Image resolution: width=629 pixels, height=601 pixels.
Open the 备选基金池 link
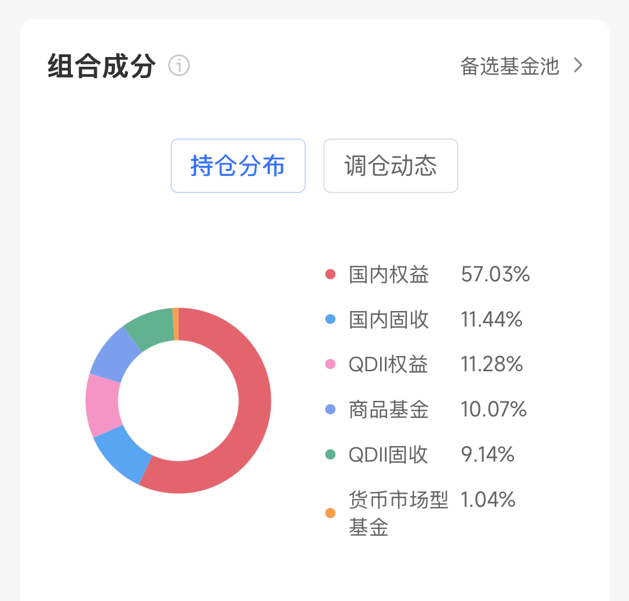[x=510, y=66]
